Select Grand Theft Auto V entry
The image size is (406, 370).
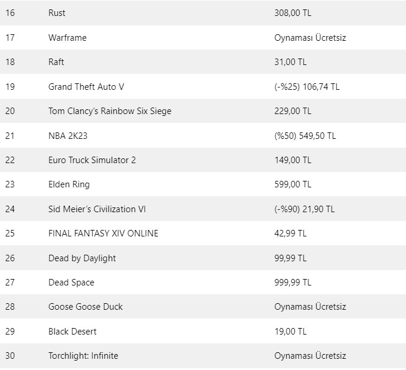86,87
